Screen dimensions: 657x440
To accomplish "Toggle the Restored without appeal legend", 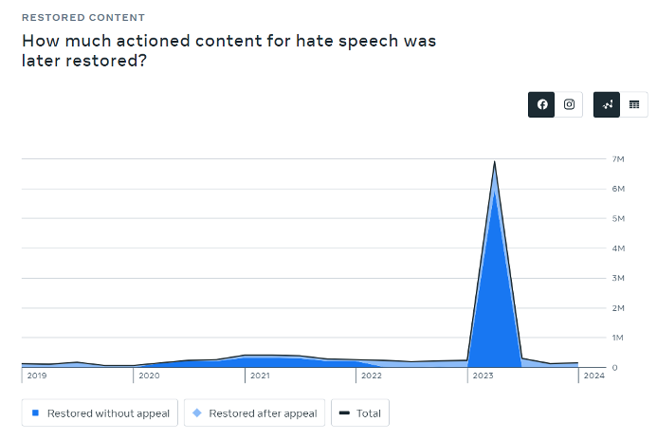I will tap(100, 413).
